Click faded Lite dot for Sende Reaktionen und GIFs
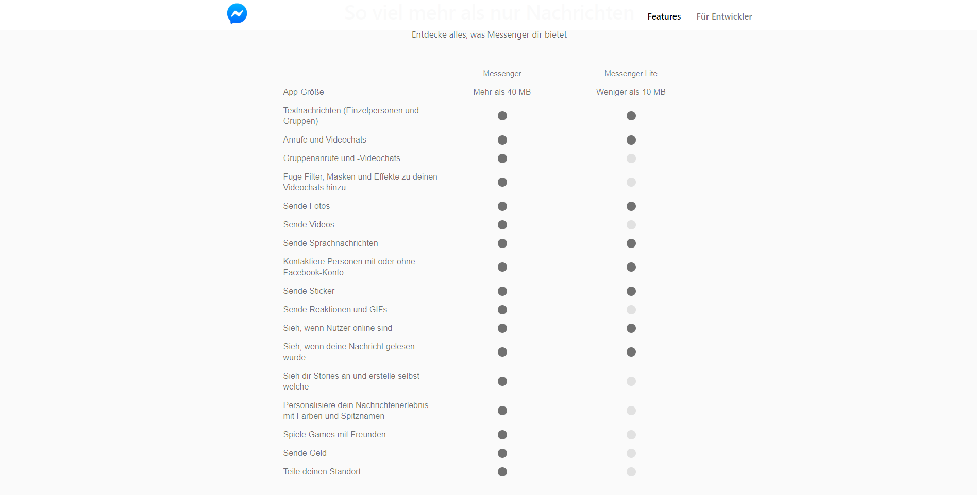The width and height of the screenshot is (977, 495). pyautogui.click(x=631, y=310)
